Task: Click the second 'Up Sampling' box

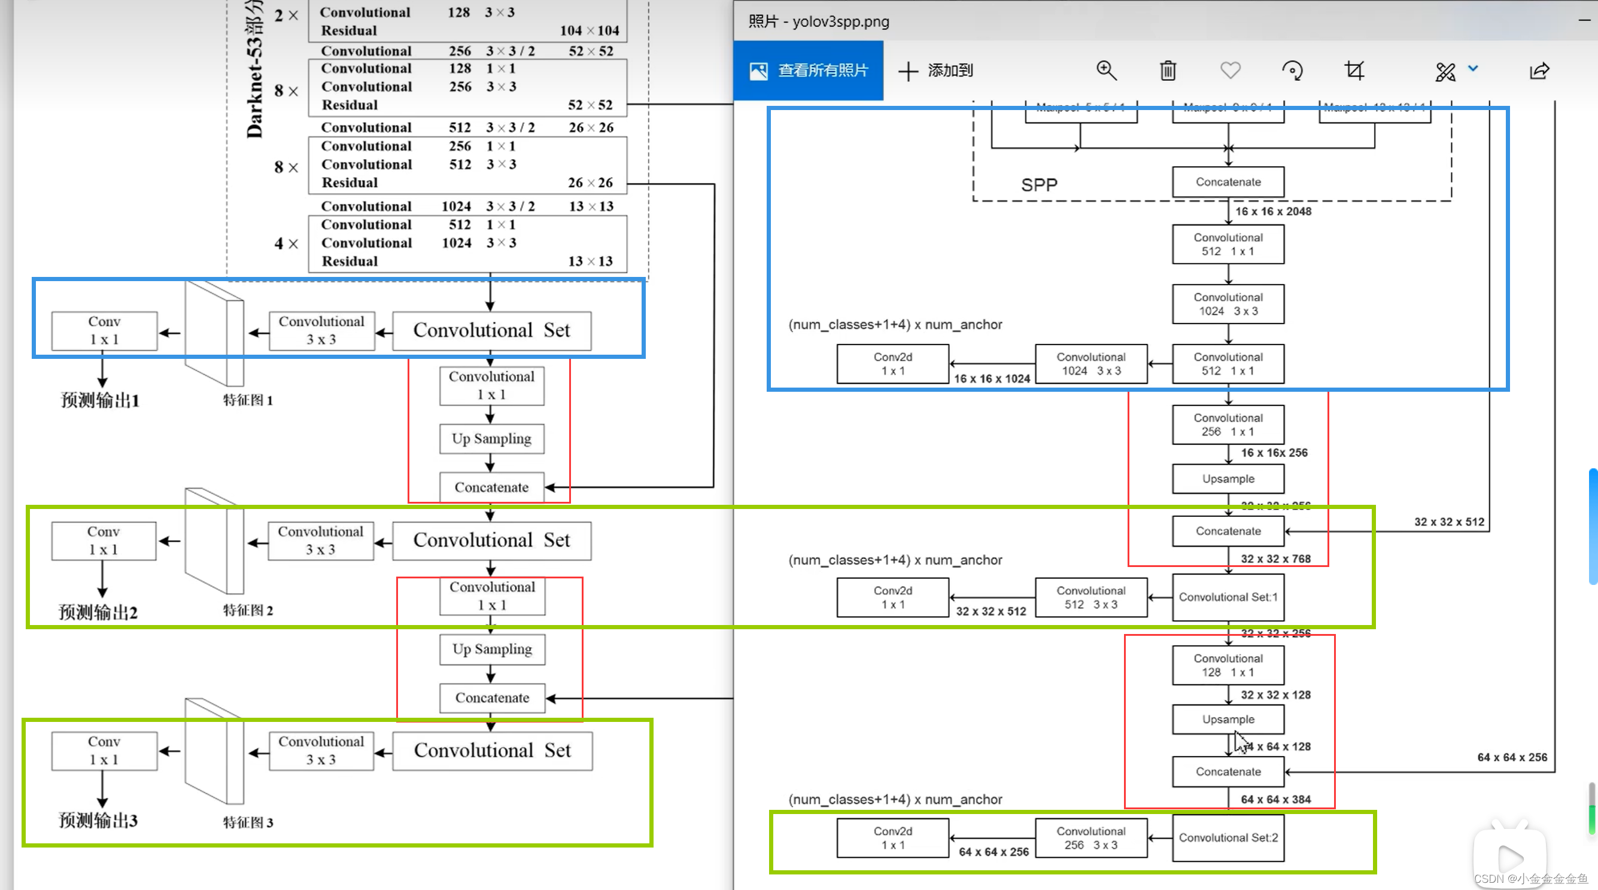Action: coord(493,650)
